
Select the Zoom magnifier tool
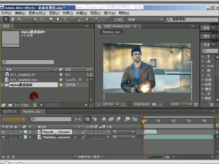click(x=20, y=19)
